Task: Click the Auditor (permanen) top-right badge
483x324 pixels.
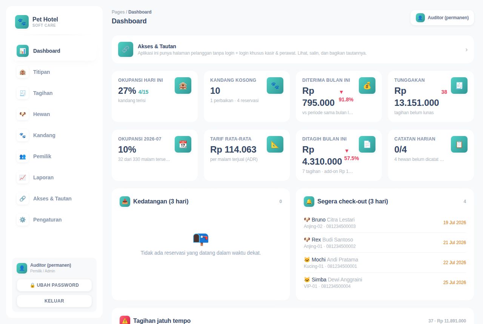Action: (442, 18)
